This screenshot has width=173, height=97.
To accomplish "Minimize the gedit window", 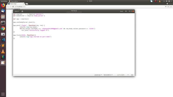I will point(129,11).
